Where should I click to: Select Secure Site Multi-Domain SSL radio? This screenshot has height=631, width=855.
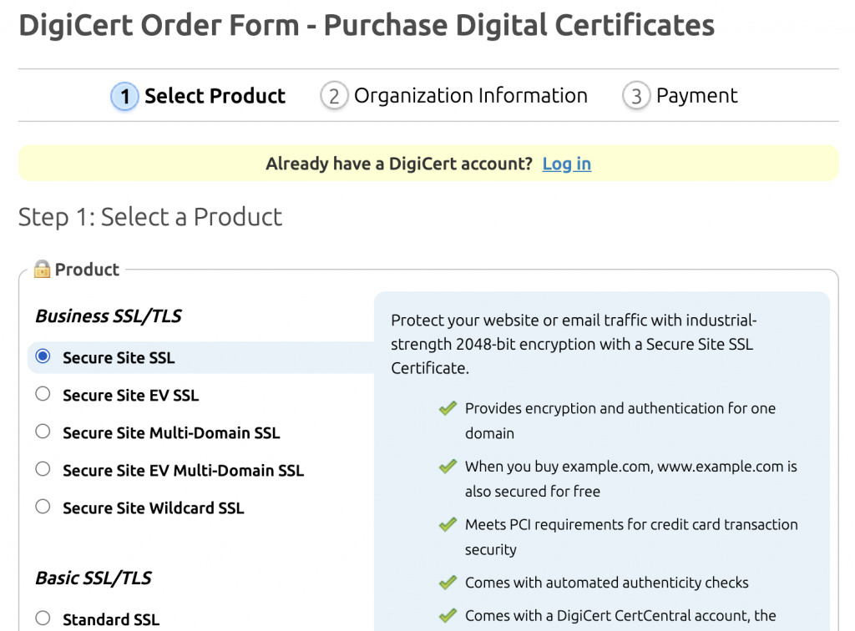point(43,432)
